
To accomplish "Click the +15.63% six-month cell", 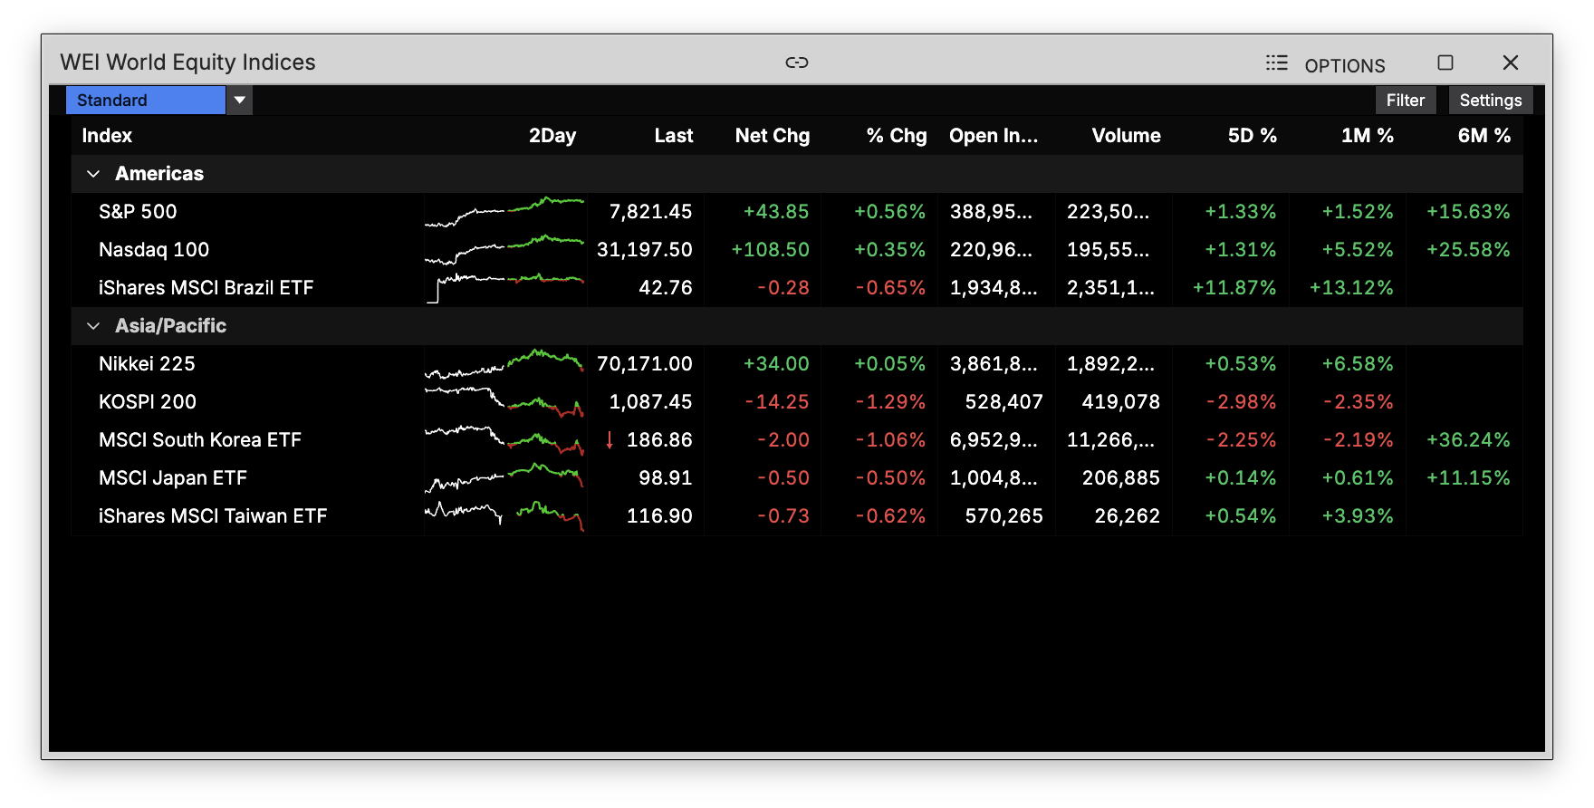I will [1468, 212].
